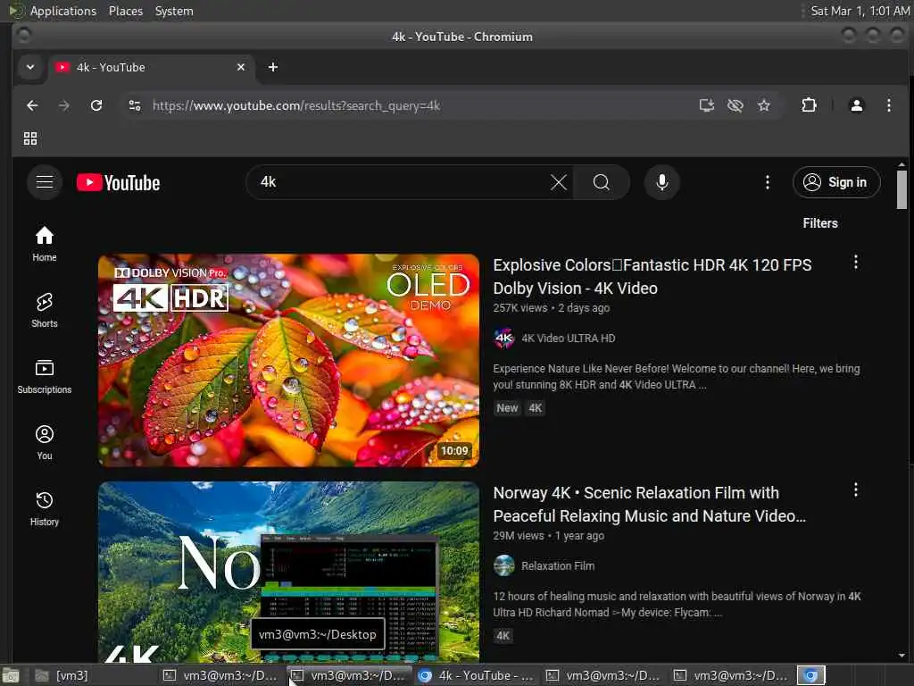Focus the YouTube search input field
Screen dimensions: 914x686
coord(403,182)
